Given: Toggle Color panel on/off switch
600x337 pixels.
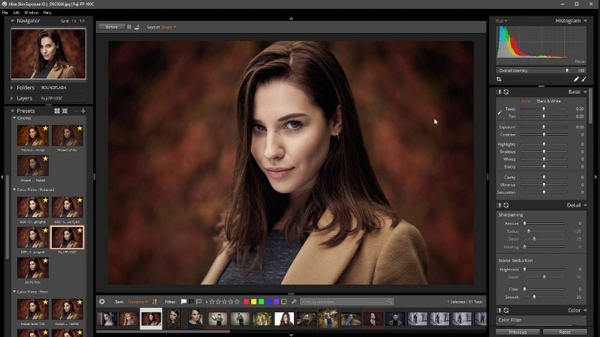Looking at the screenshot, I should point(499,310).
